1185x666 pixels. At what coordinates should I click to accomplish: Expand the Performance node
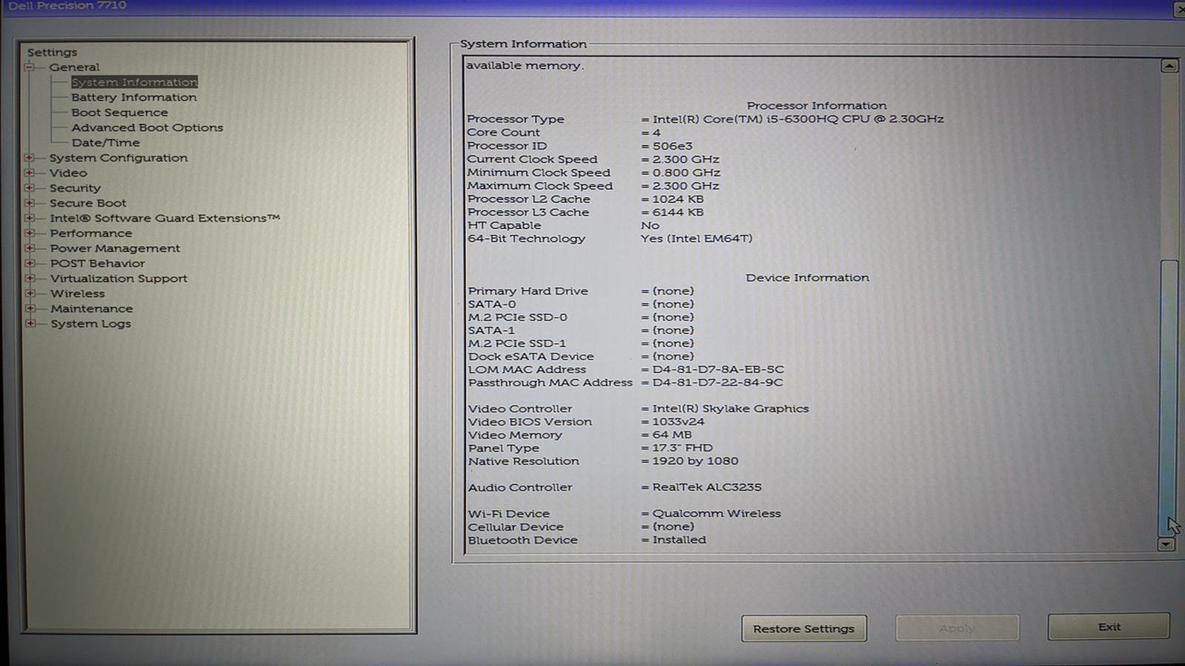coord(30,233)
